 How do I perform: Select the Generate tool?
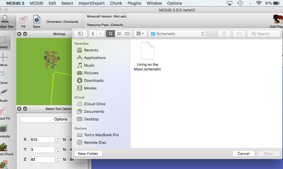(5, 131)
